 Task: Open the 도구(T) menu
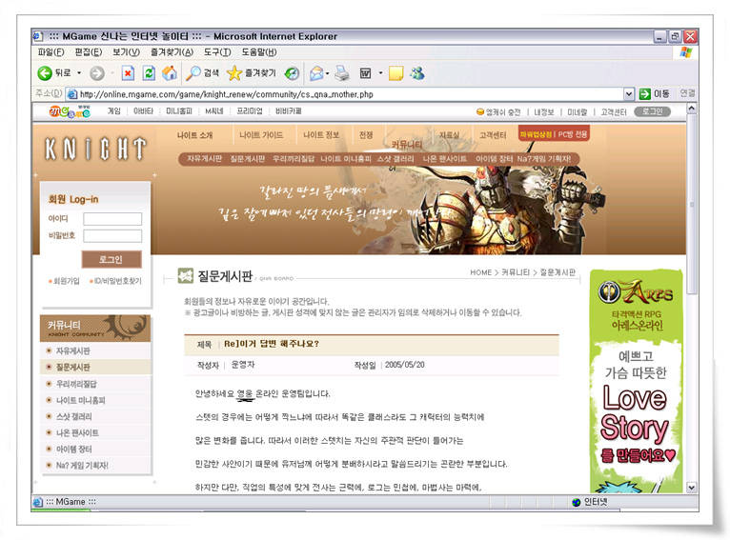click(x=217, y=52)
